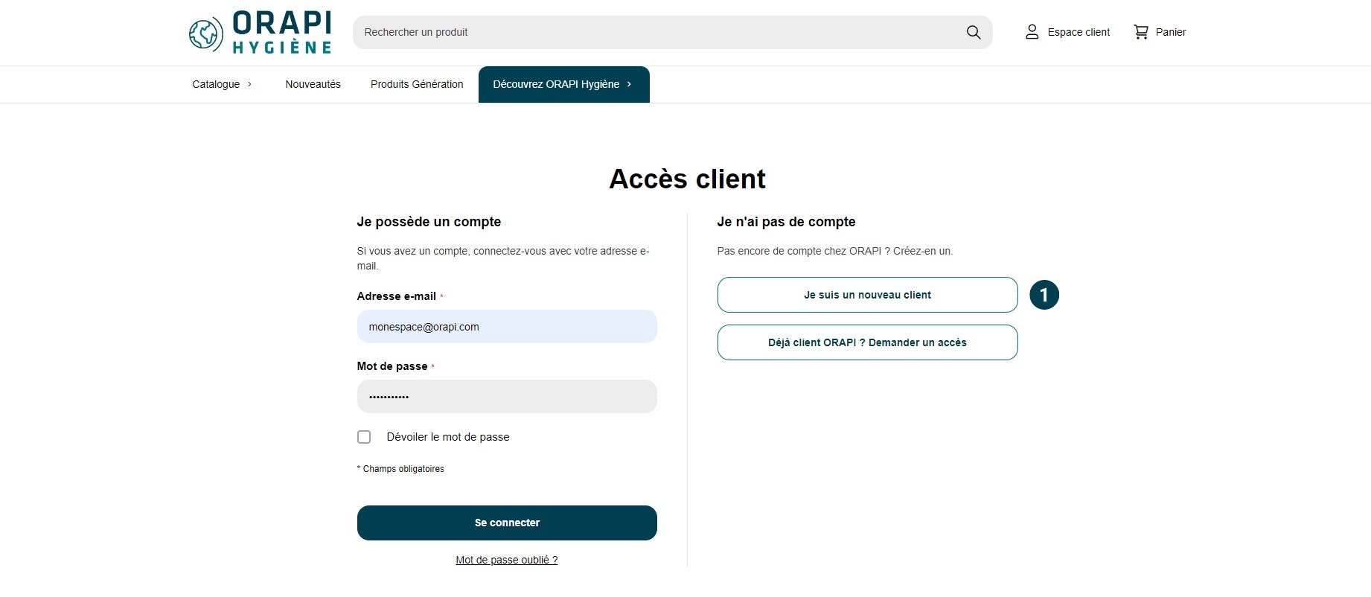Click the ORAPI Hygiène logo

tap(260, 33)
